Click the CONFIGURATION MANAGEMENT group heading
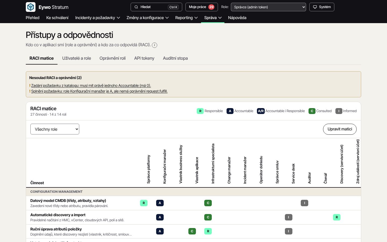Screen dimensions: 387x242 pos(56,192)
